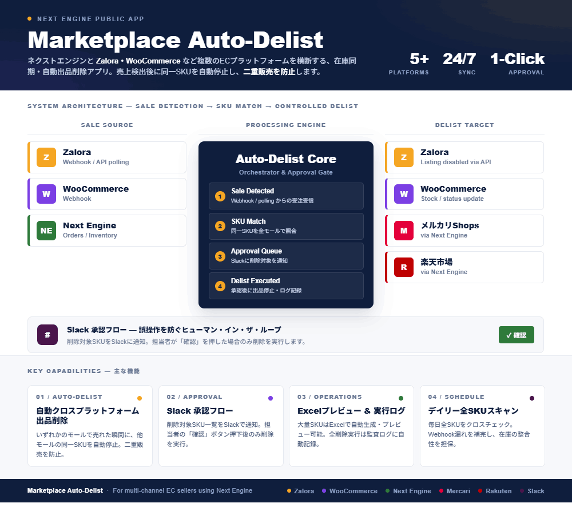The height and width of the screenshot is (515, 572).
Task: Click Mercari dot in footer legend
Action: pos(441,491)
